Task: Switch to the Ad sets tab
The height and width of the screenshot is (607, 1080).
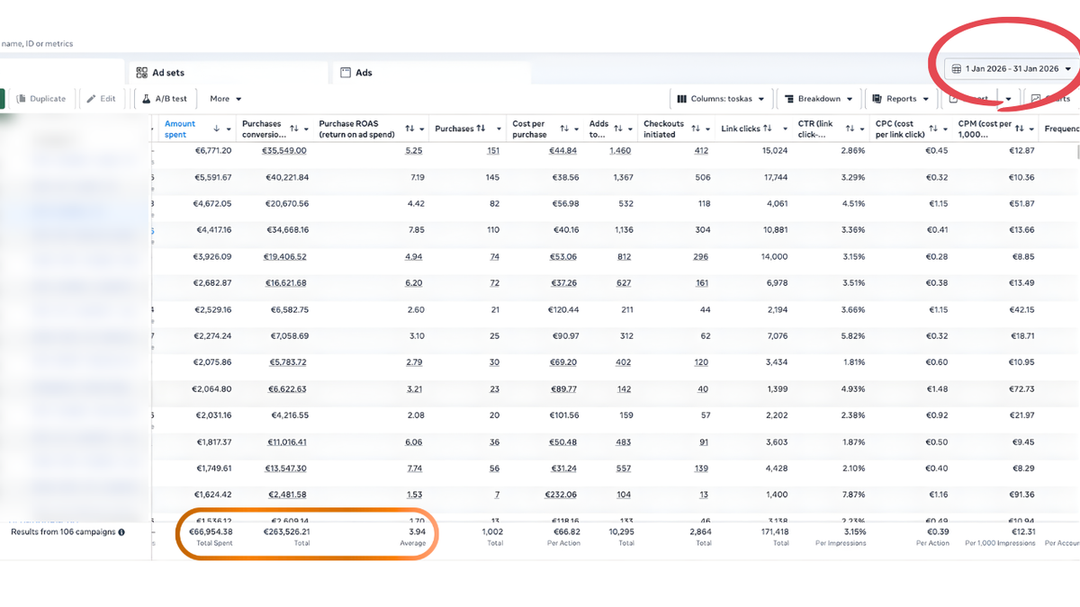Action: [x=167, y=73]
